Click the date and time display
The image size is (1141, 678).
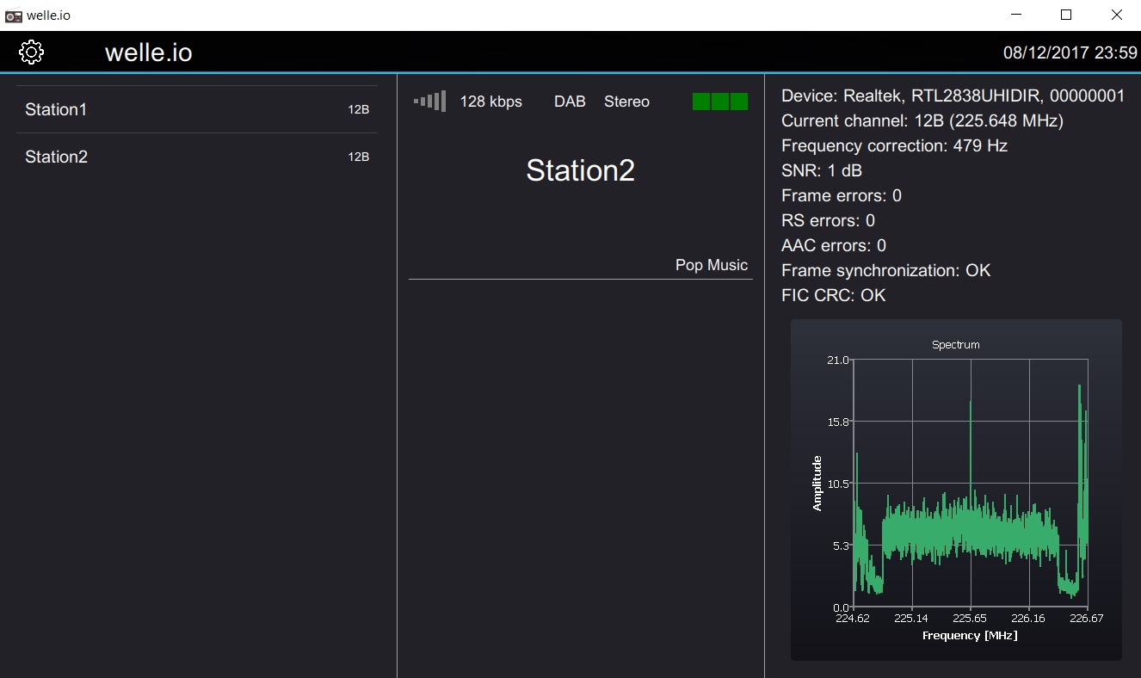(1070, 52)
